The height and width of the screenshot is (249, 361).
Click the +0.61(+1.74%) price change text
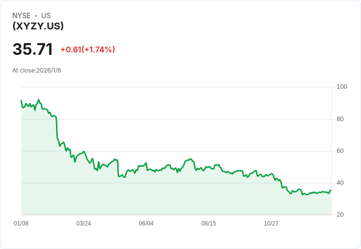(x=88, y=50)
